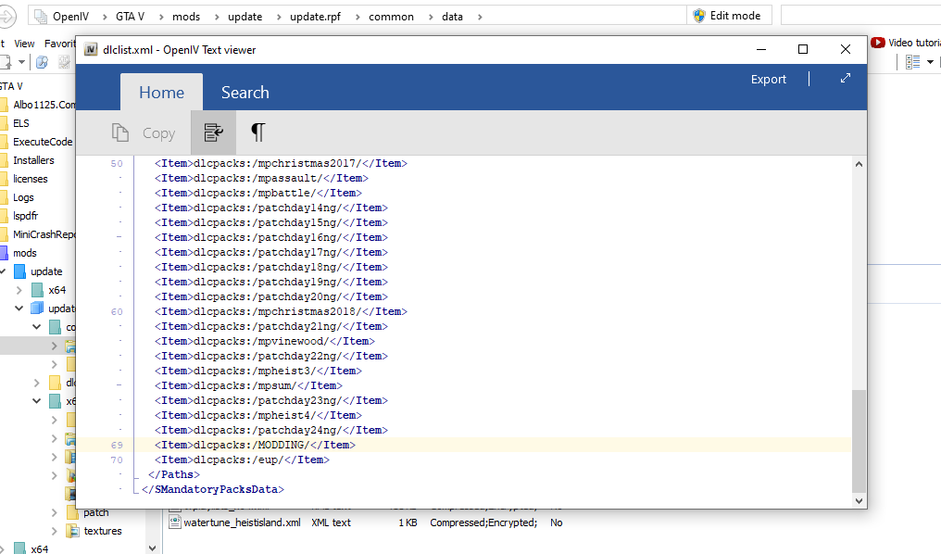Click the view layout options icon
This screenshot has width=941, height=554.
click(x=913, y=62)
